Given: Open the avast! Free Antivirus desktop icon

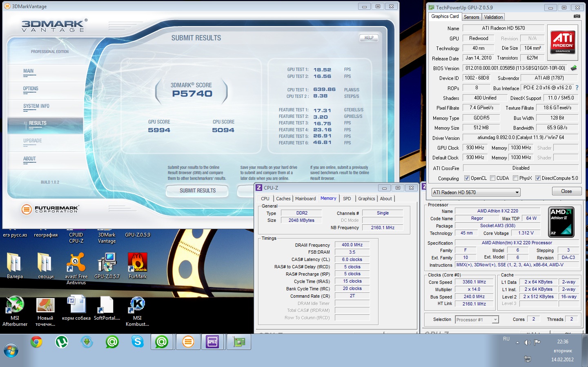Looking at the screenshot, I should tap(76, 268).
